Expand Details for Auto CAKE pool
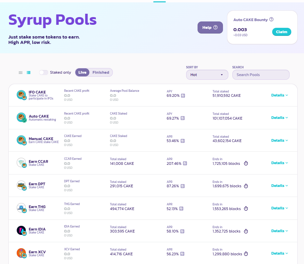This screenshot has width=304, height=264. click(x=280, y=118)
